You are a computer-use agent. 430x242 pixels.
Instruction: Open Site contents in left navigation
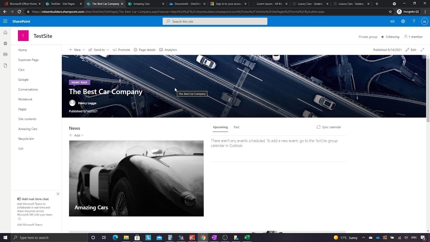coord(27,119)
